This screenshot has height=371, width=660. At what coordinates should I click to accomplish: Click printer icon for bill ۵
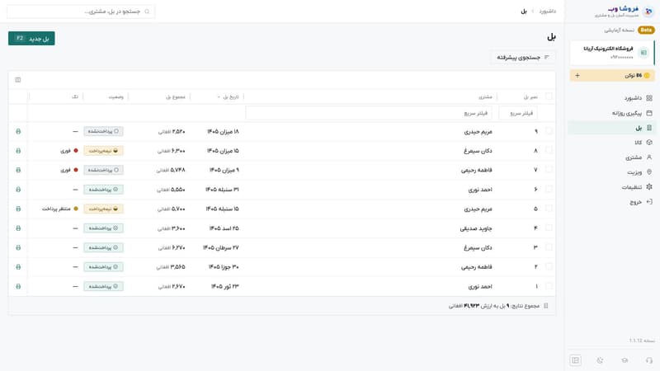[18, 209]
